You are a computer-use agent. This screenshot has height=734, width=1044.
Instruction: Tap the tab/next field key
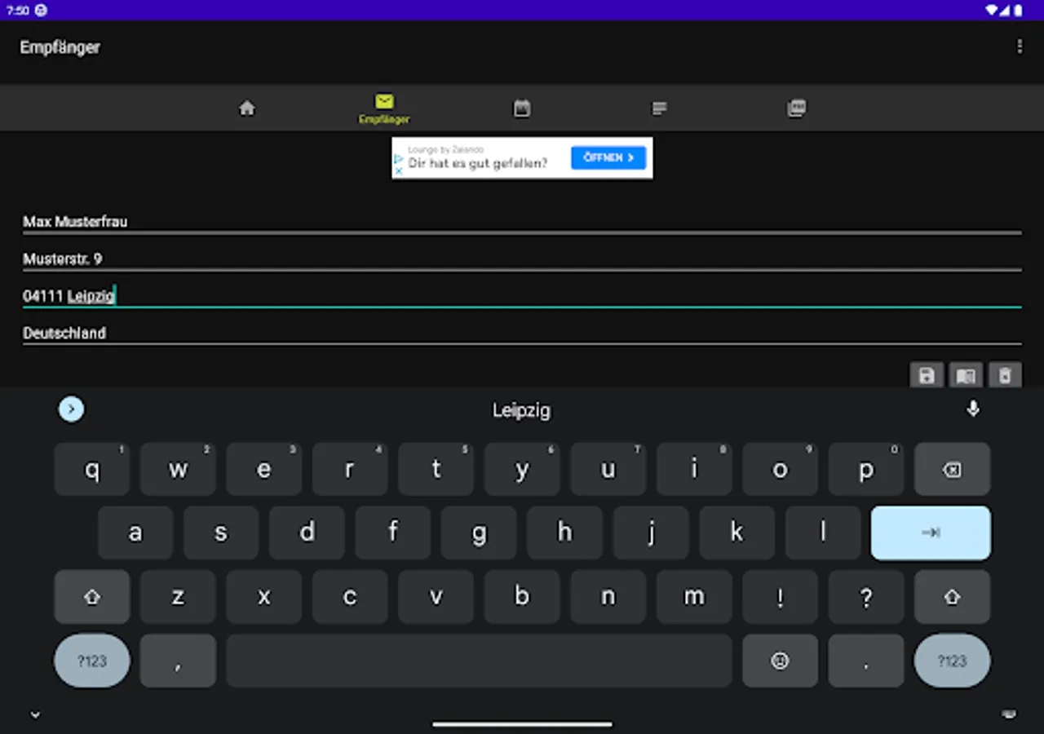(x=931, y=533)
